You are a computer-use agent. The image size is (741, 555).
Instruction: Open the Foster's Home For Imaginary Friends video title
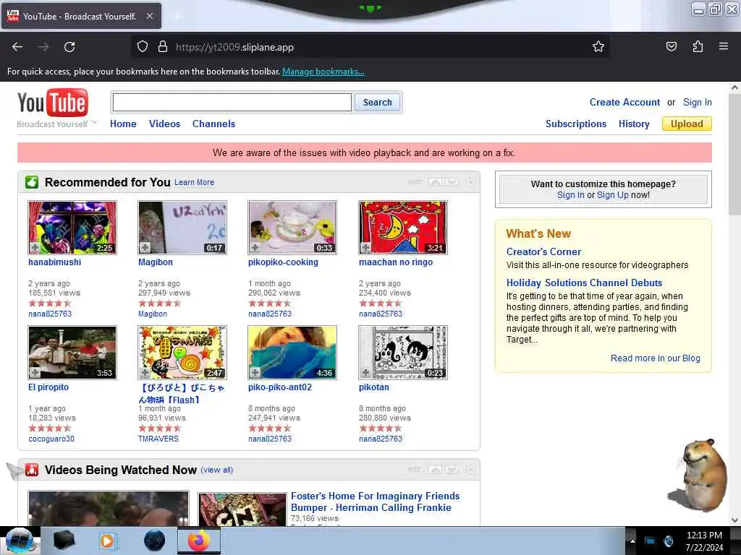point(376,502)
